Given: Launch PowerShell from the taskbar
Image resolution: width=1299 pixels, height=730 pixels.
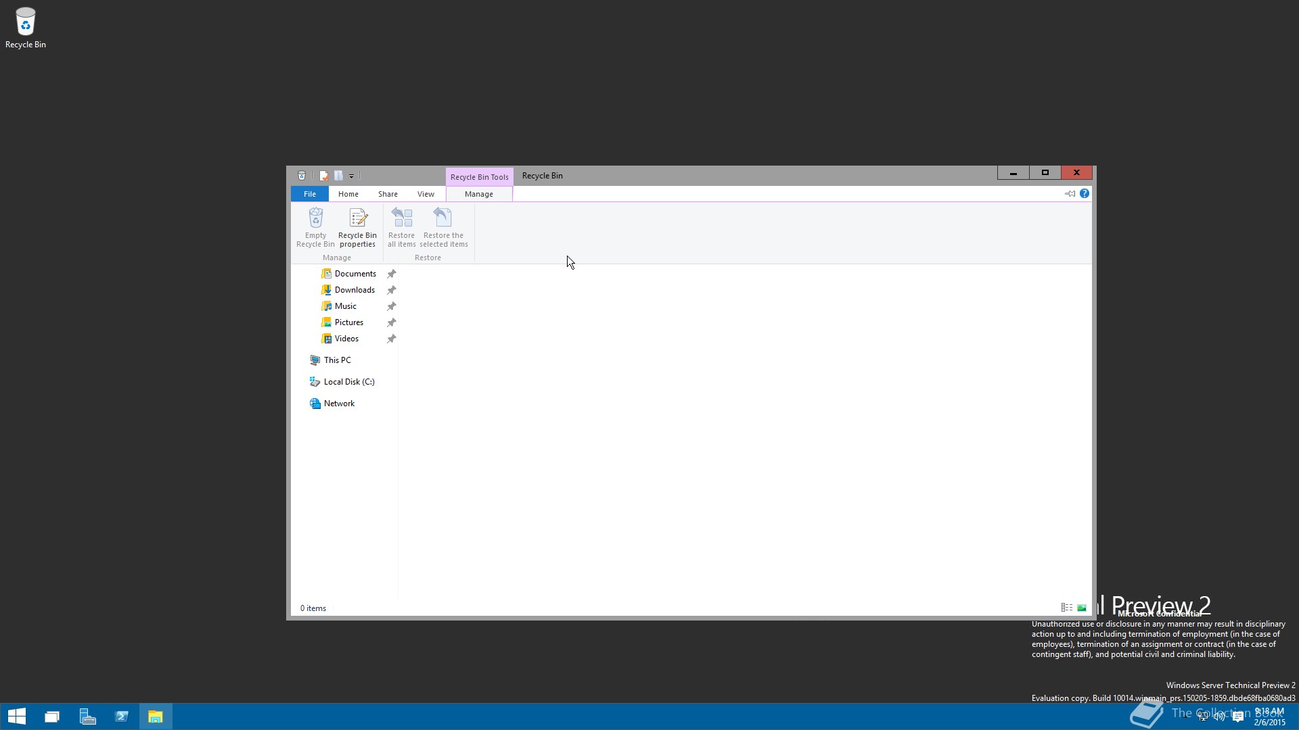Looking at the screenshot, I should click(x=122, y=716).
